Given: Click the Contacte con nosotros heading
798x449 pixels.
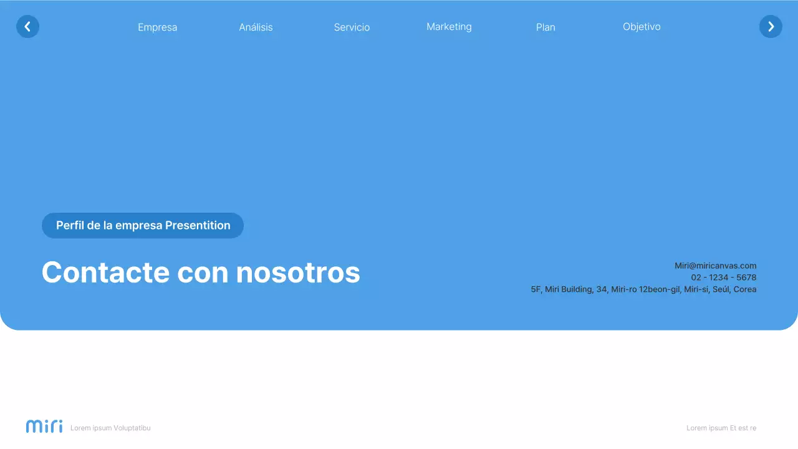Looking at the screenshot, I should (x=201, y=273).
